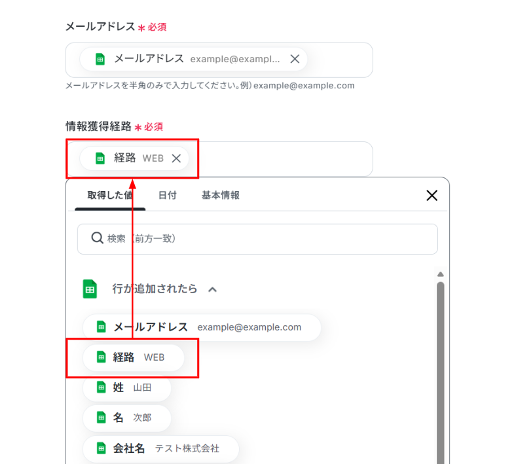Click the scrollbar up arrow
The image size is (516, 464).
point(441,274)
